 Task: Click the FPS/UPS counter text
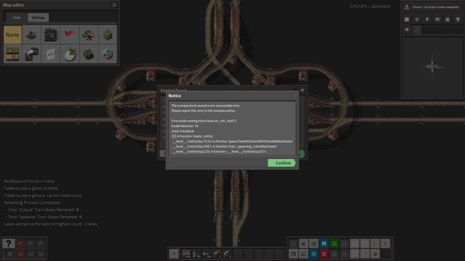coord(370,6)
